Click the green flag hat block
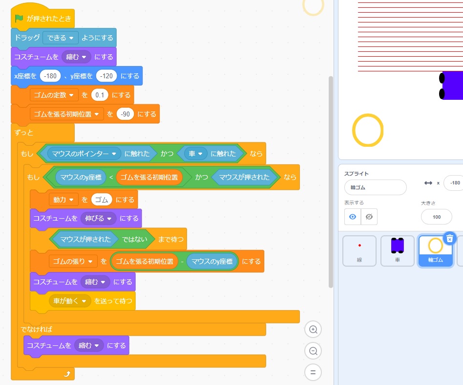 42,19
